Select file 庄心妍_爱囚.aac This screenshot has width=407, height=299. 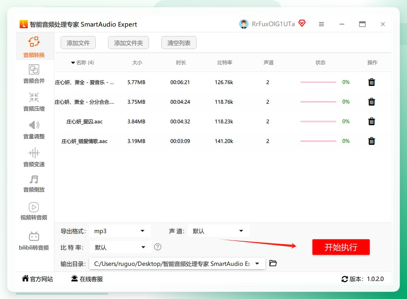[x=84, y=121]
